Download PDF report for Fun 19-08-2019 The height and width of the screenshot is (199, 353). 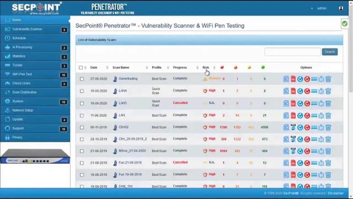point(293,175)
